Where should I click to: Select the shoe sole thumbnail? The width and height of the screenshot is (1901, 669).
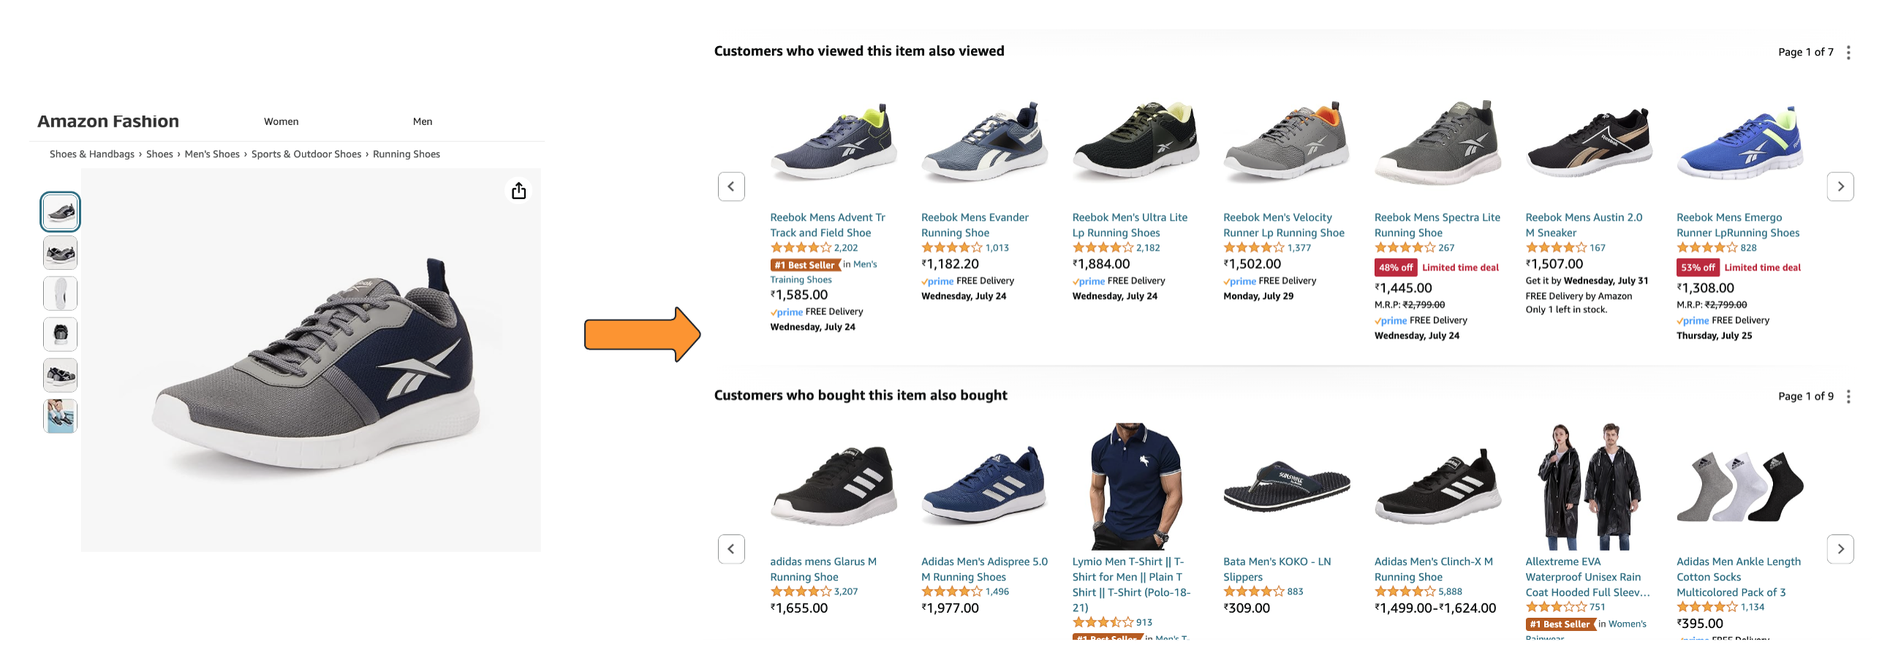(x=61, y=294)
